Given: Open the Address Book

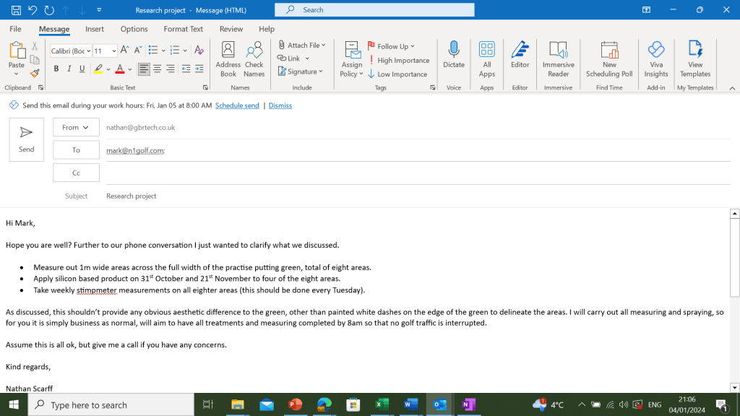Looking at the screenshot, I should click(x=228, y=58).
